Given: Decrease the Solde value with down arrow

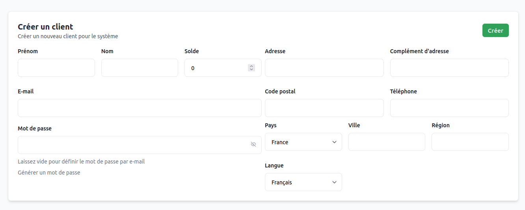Looking at the screenshot, I should [x=251, y=70].
